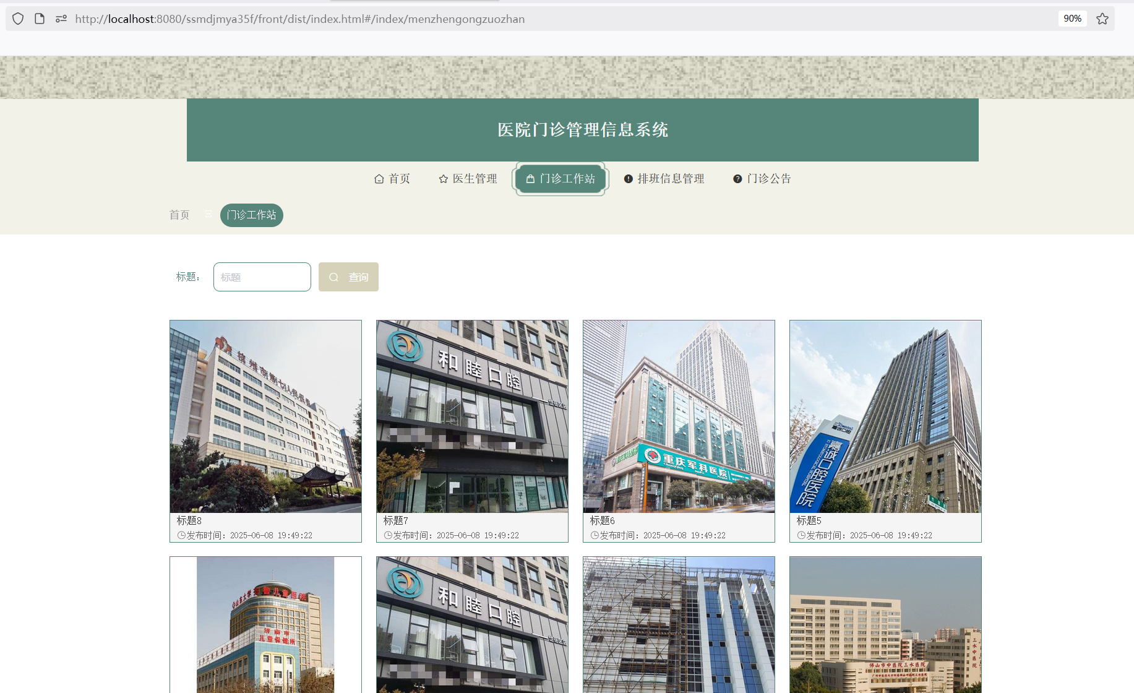Open 排班信息管理 menu item

(x=664, y=179)
